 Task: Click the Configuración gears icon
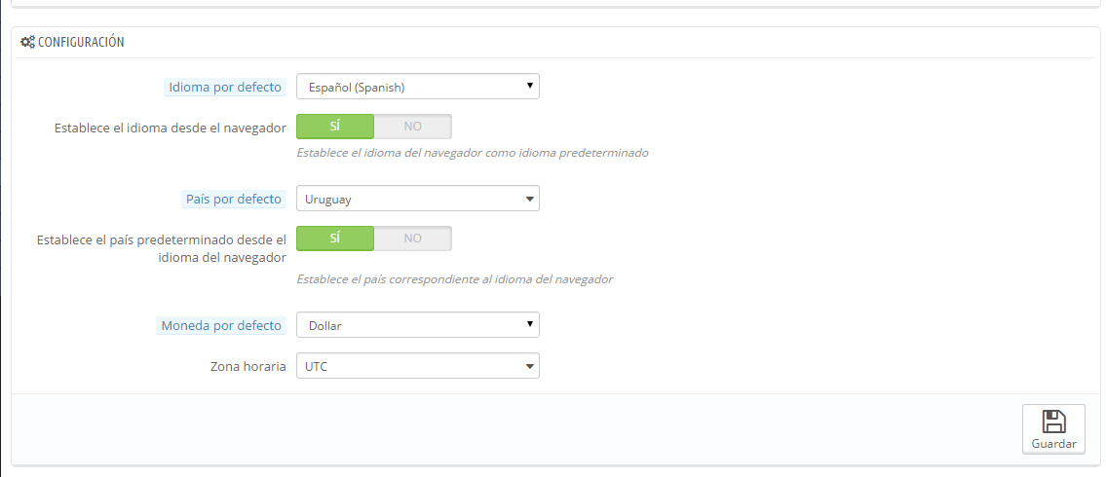27,43
